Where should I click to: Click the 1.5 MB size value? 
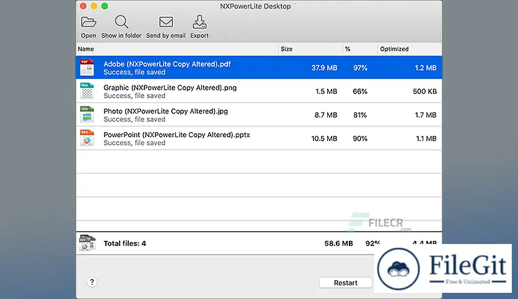point(326,91)
